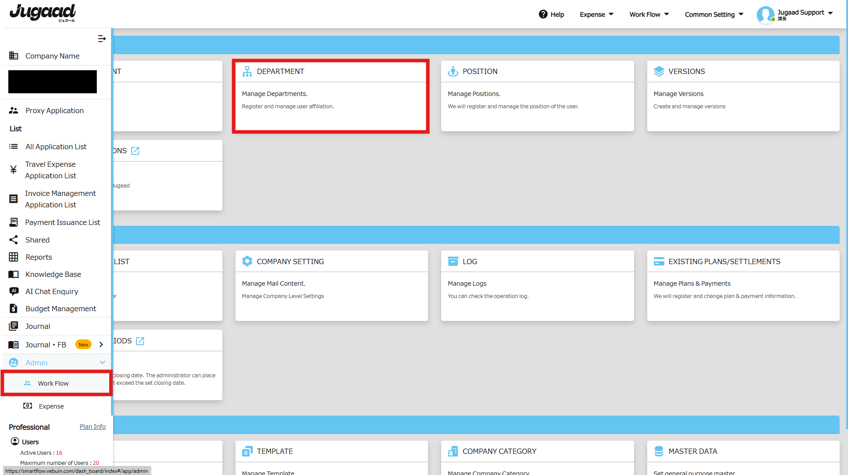Click the Admin circle icon

(x=14, y=363)
